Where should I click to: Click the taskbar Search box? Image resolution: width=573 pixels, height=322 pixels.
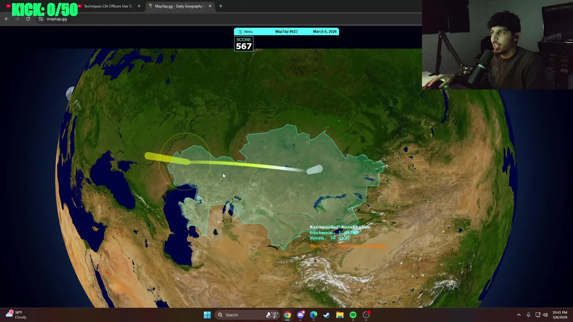247,315
